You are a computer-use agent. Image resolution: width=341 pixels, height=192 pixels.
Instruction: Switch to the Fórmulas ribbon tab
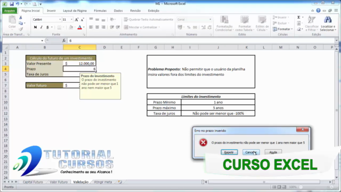[100, 11]
